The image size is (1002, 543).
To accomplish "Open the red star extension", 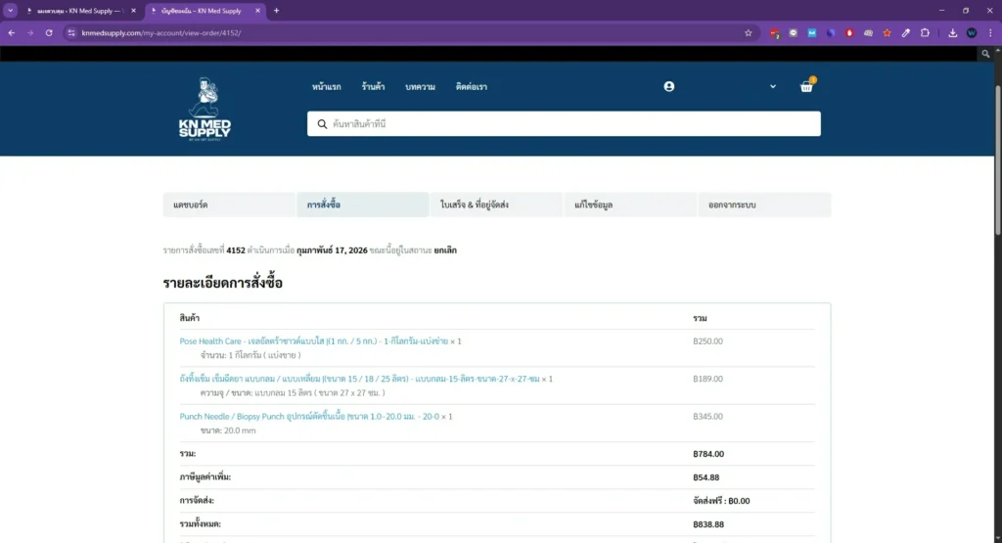I will click(887, 32).
